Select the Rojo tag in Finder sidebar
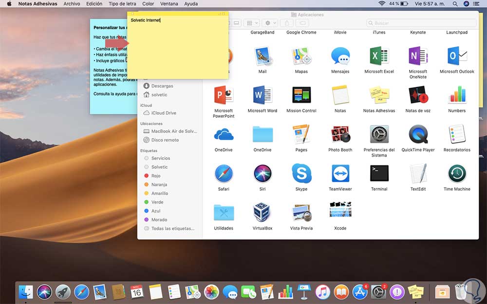487x304 pixels. point(155,176)
